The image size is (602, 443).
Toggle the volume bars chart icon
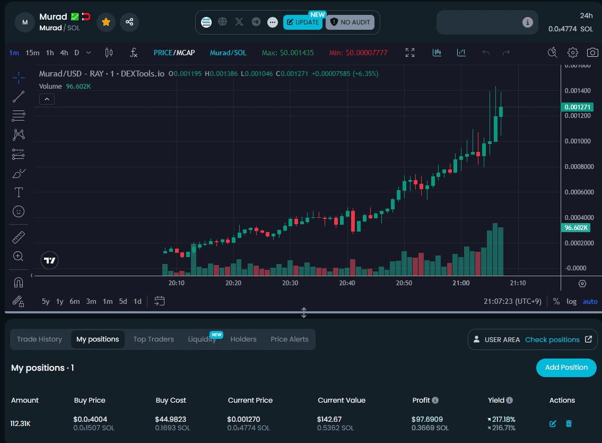(461, 53)
